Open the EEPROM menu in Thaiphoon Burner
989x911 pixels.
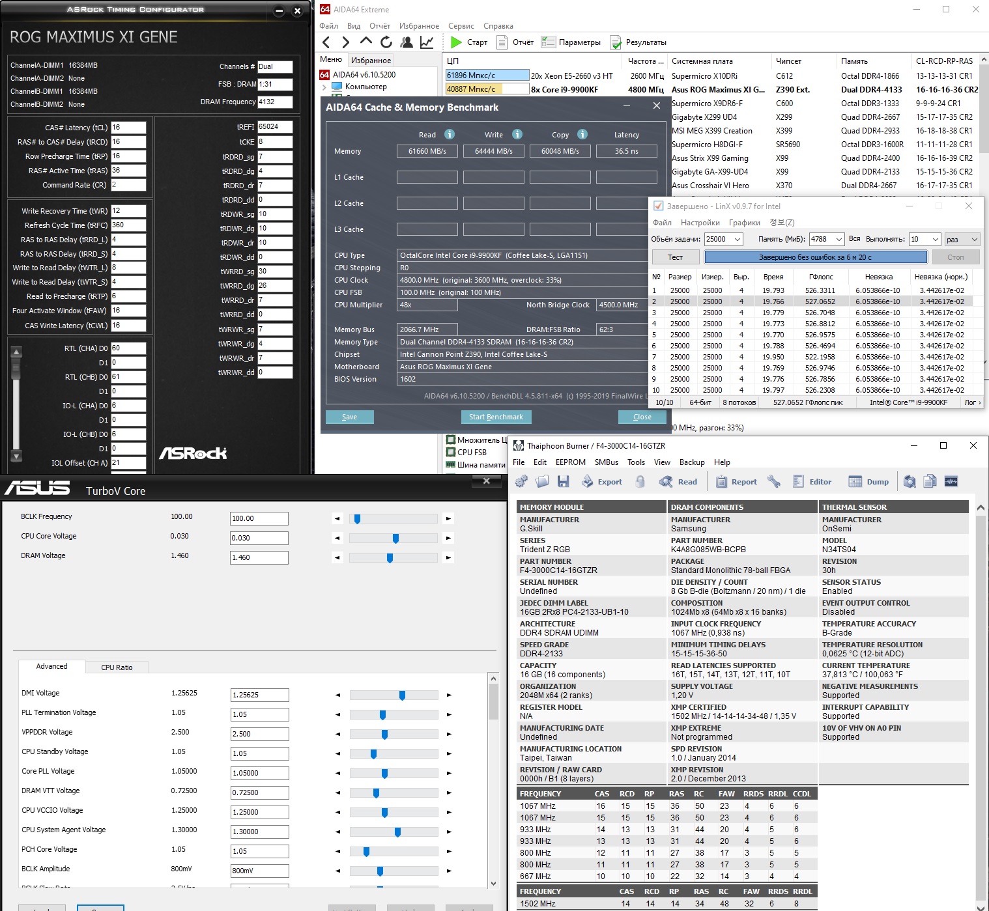tap(571, 462)
